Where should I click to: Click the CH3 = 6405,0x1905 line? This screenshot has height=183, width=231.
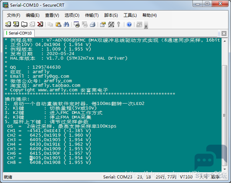(49, 140)
